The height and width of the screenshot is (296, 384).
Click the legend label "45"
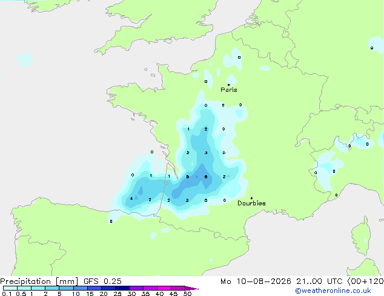pos(173,294)
